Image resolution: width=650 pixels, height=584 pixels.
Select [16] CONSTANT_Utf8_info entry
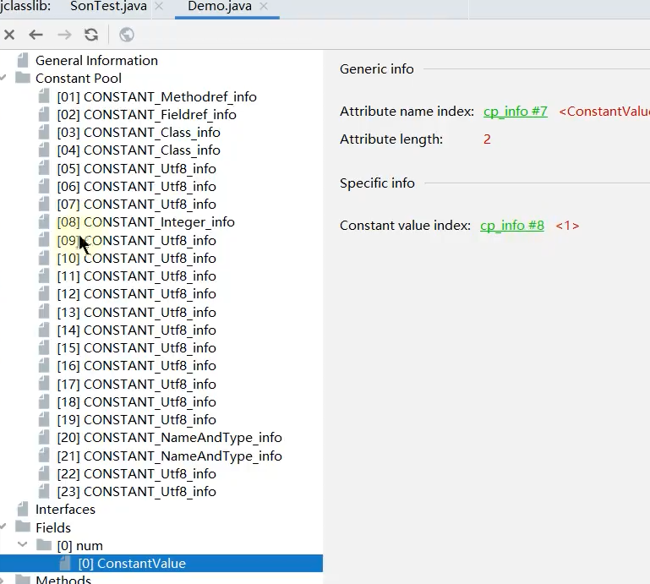(136, 366)
